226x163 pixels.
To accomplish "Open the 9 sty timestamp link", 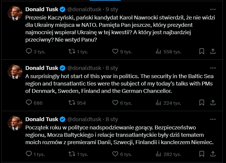I will coord(112,9).
